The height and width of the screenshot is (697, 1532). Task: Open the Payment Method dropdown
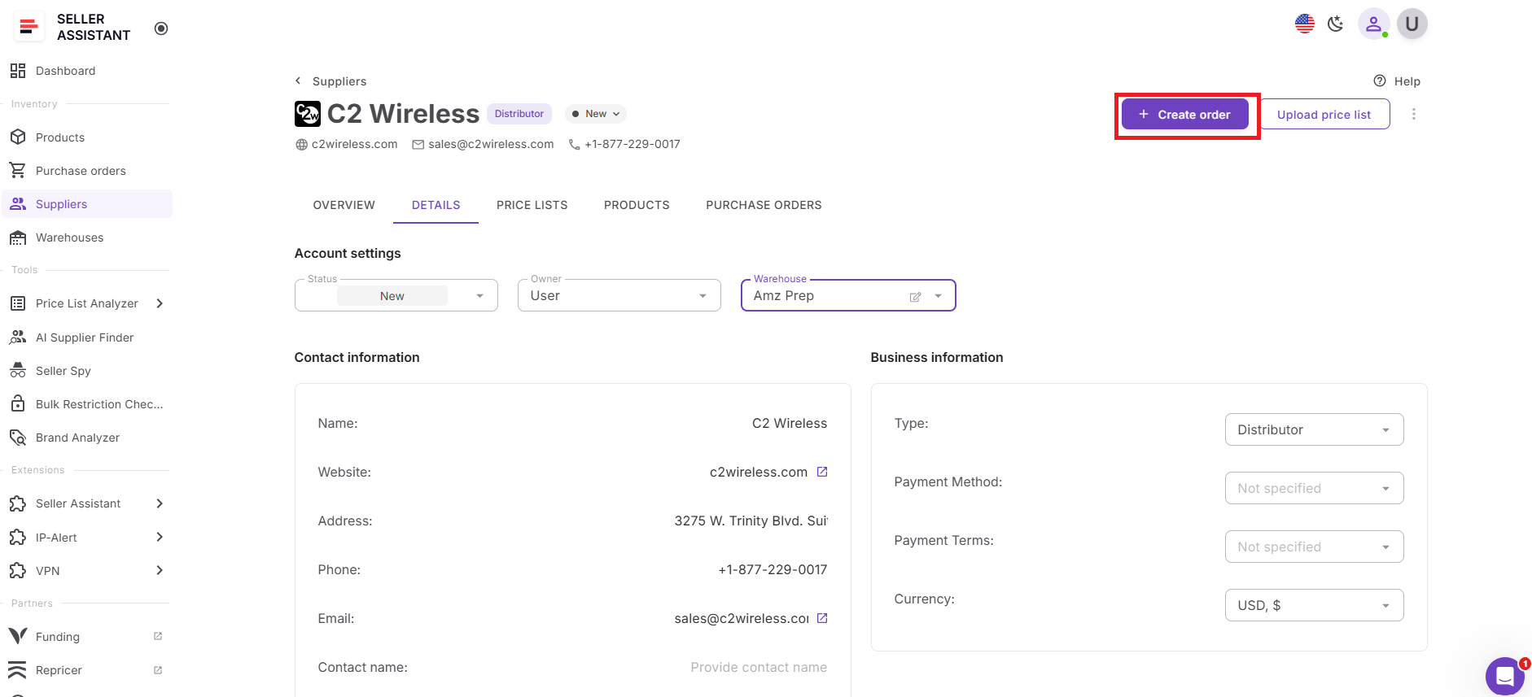(1313, 488)
